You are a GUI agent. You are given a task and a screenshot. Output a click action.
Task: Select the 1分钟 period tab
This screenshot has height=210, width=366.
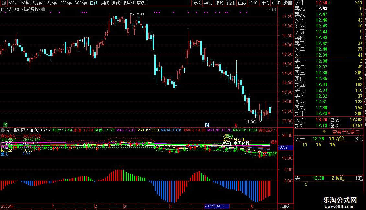click(25, 3)
